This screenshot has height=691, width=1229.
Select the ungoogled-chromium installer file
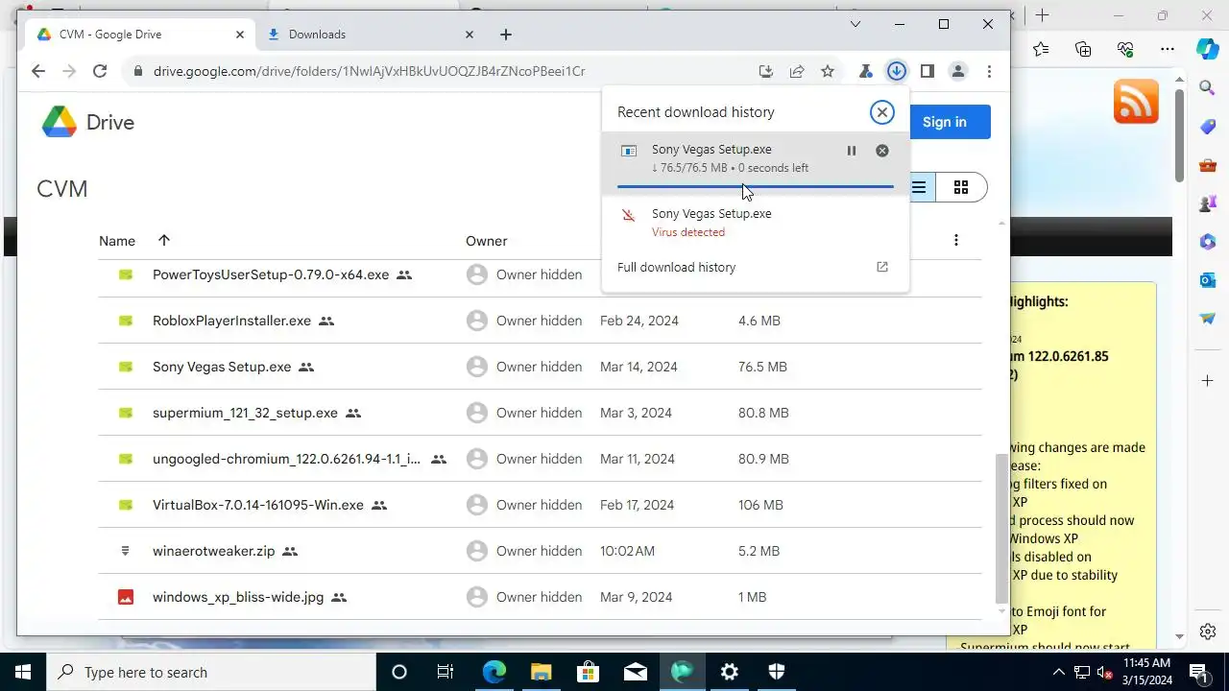click(x=286, y=459)
